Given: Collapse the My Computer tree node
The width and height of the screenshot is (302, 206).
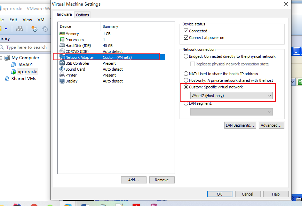Looking at the screenshot, I should 1,58.
